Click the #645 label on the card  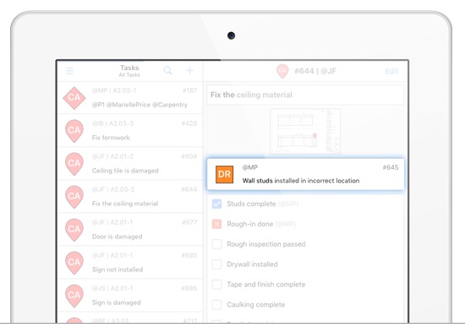tap(391, 167)
